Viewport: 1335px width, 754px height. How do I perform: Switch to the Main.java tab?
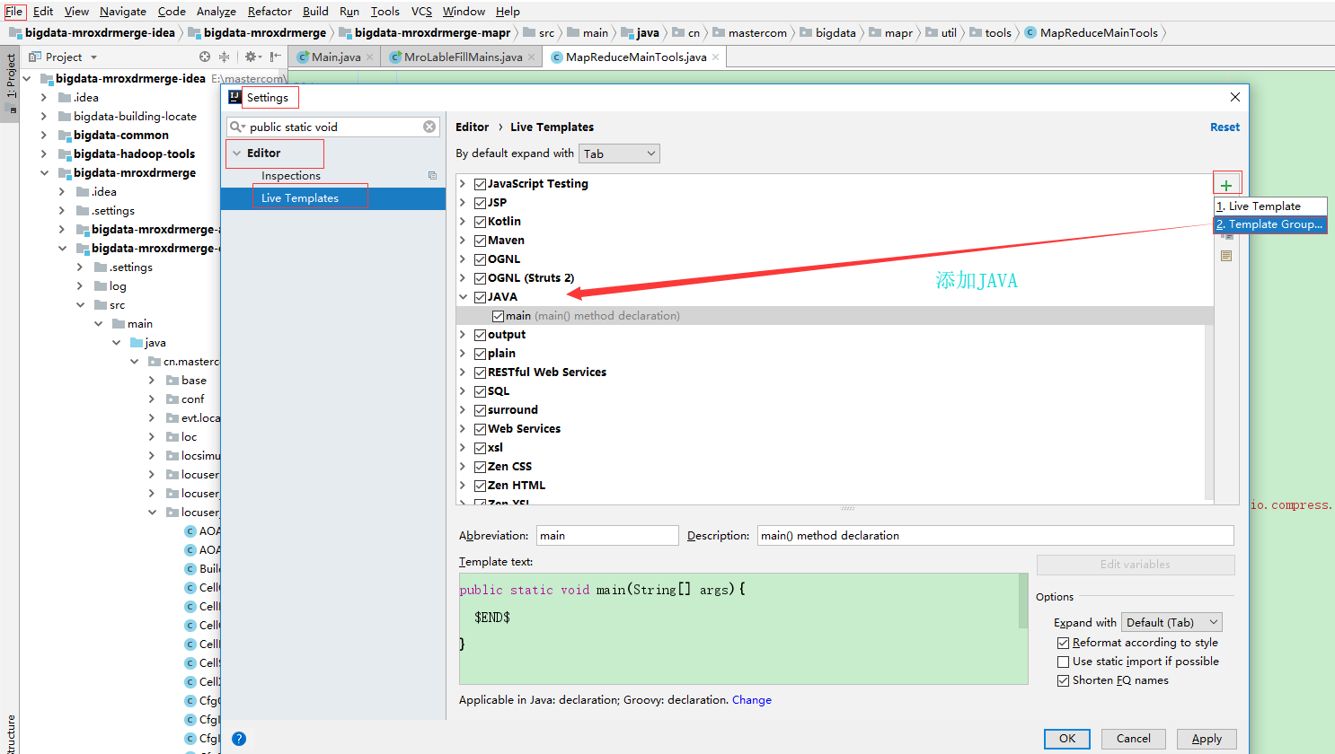tap(335, 57)
